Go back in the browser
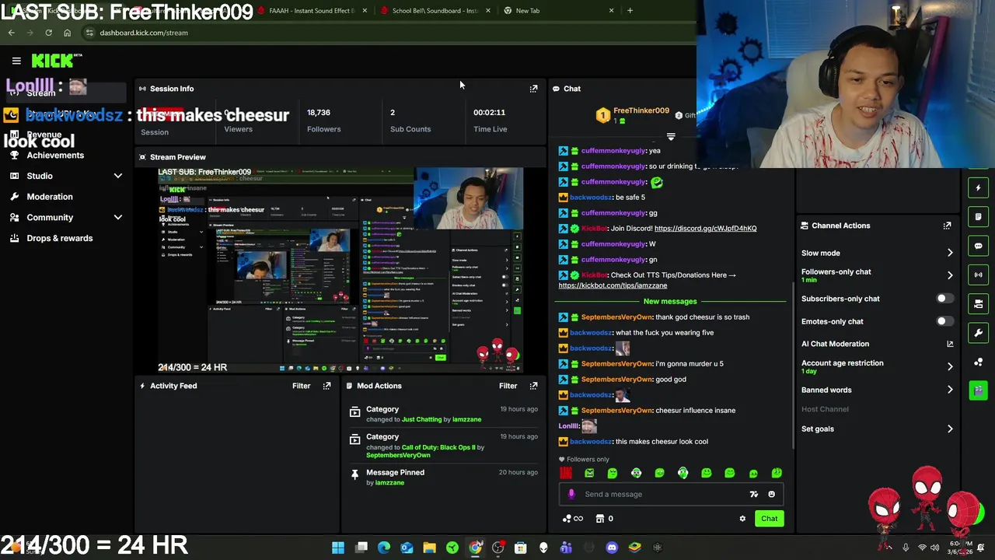 point(11,33)
